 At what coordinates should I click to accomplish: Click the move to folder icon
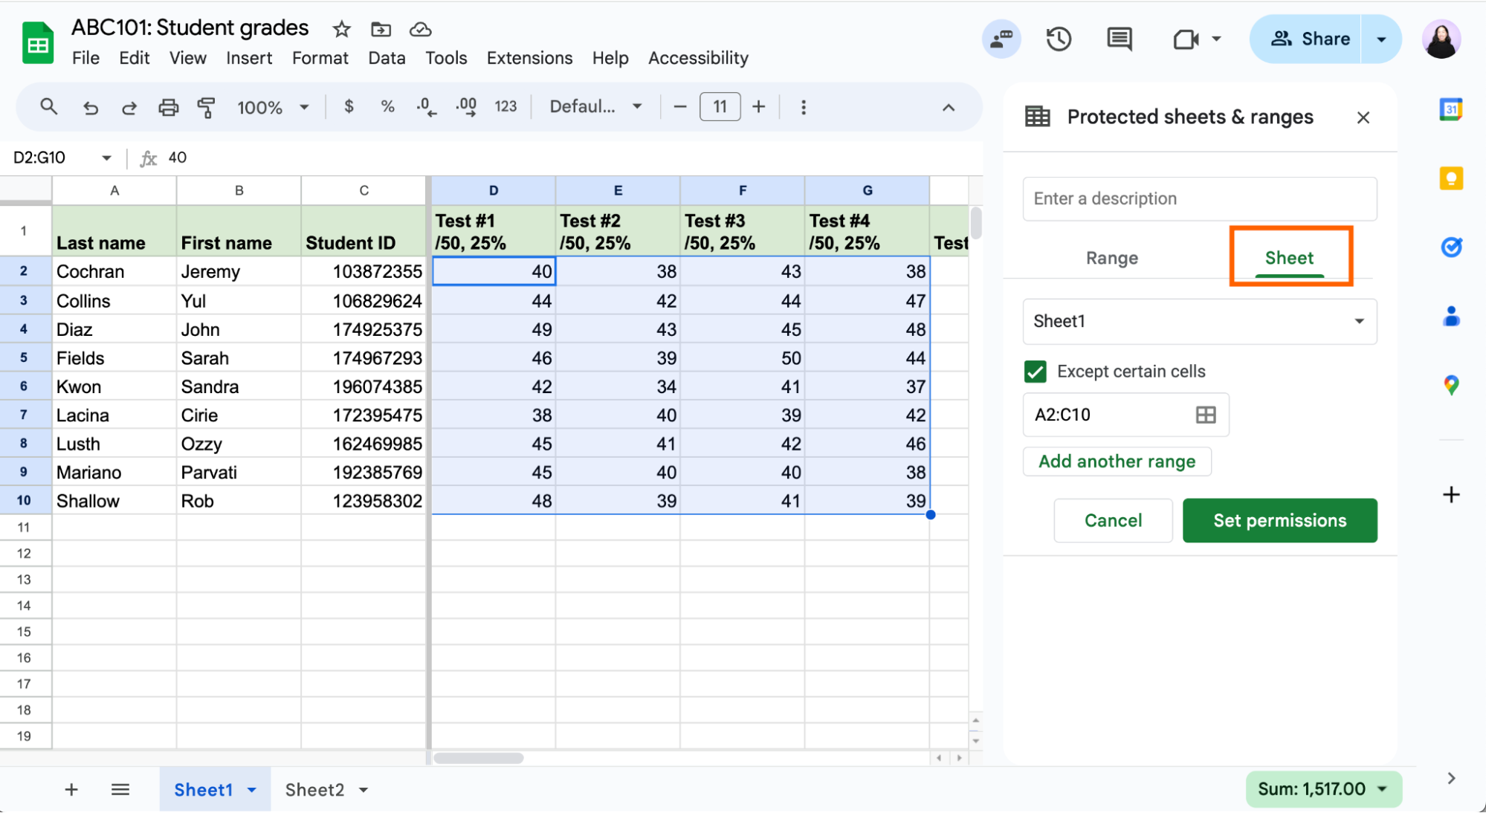click(381, 29)
